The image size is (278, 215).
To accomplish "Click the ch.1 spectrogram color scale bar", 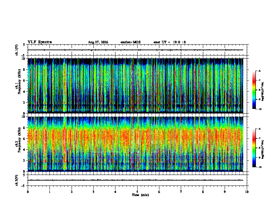I will [254, 90].
